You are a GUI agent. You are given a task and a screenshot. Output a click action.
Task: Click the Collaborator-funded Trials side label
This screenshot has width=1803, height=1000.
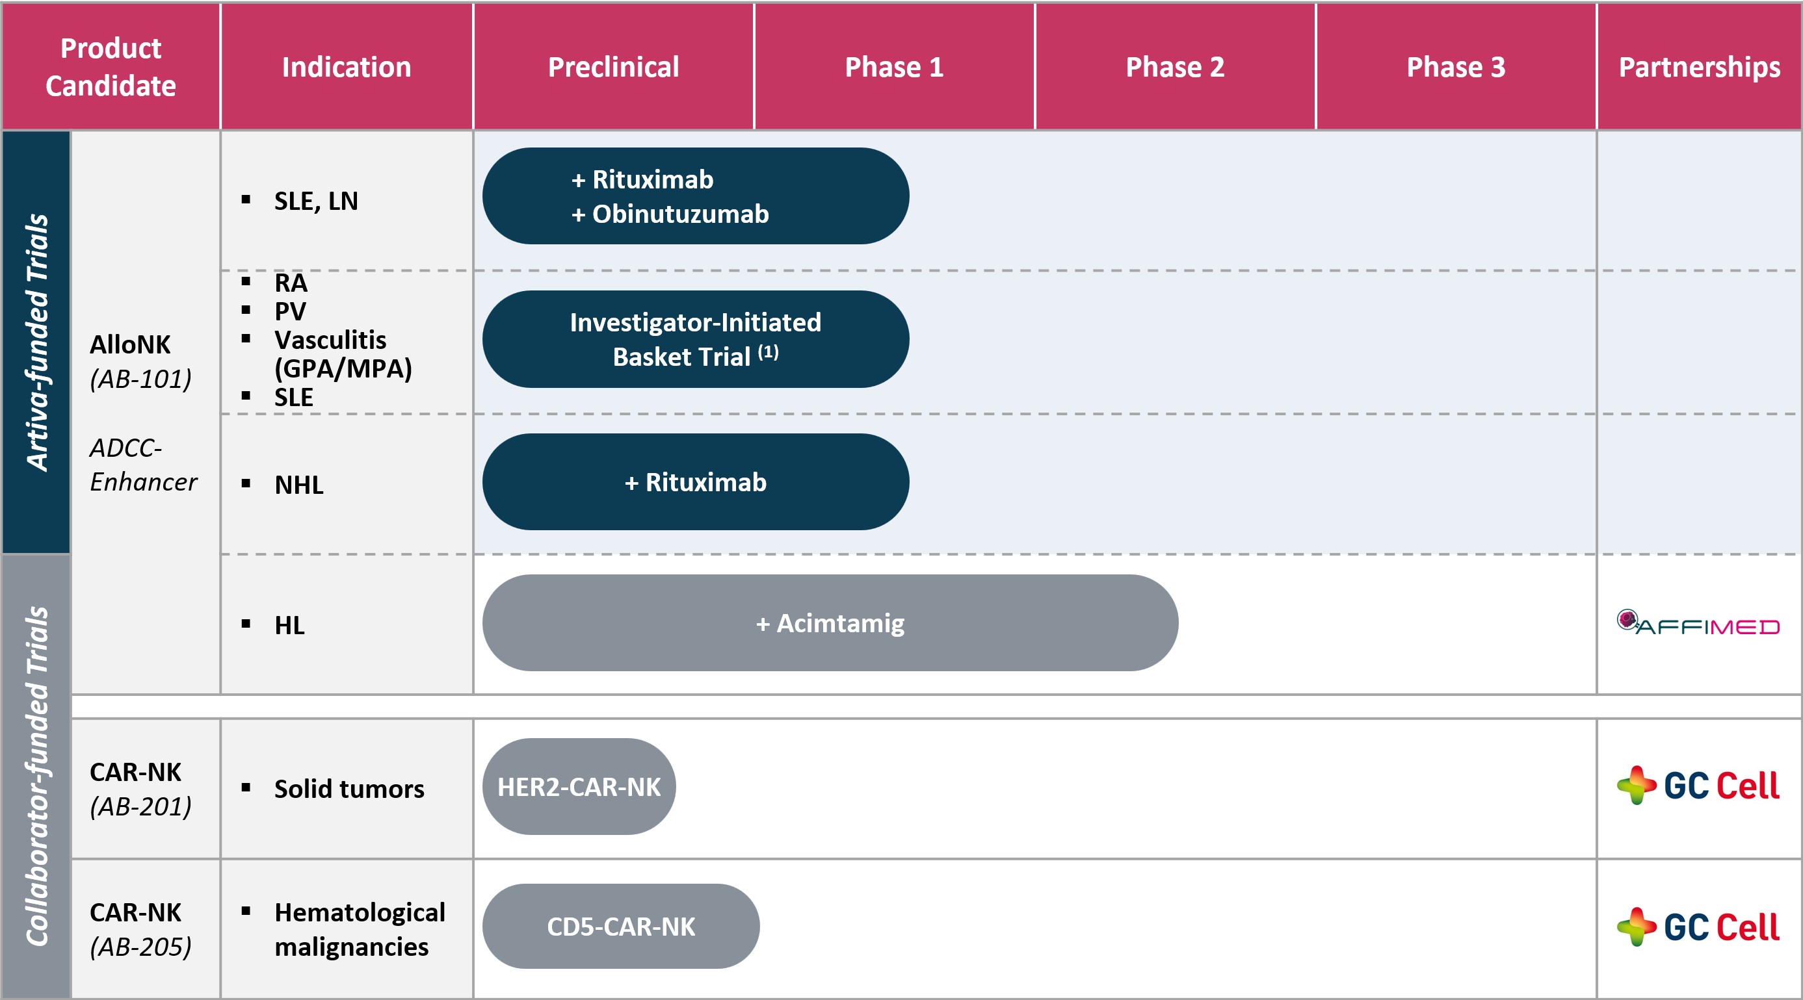[36, 776]
